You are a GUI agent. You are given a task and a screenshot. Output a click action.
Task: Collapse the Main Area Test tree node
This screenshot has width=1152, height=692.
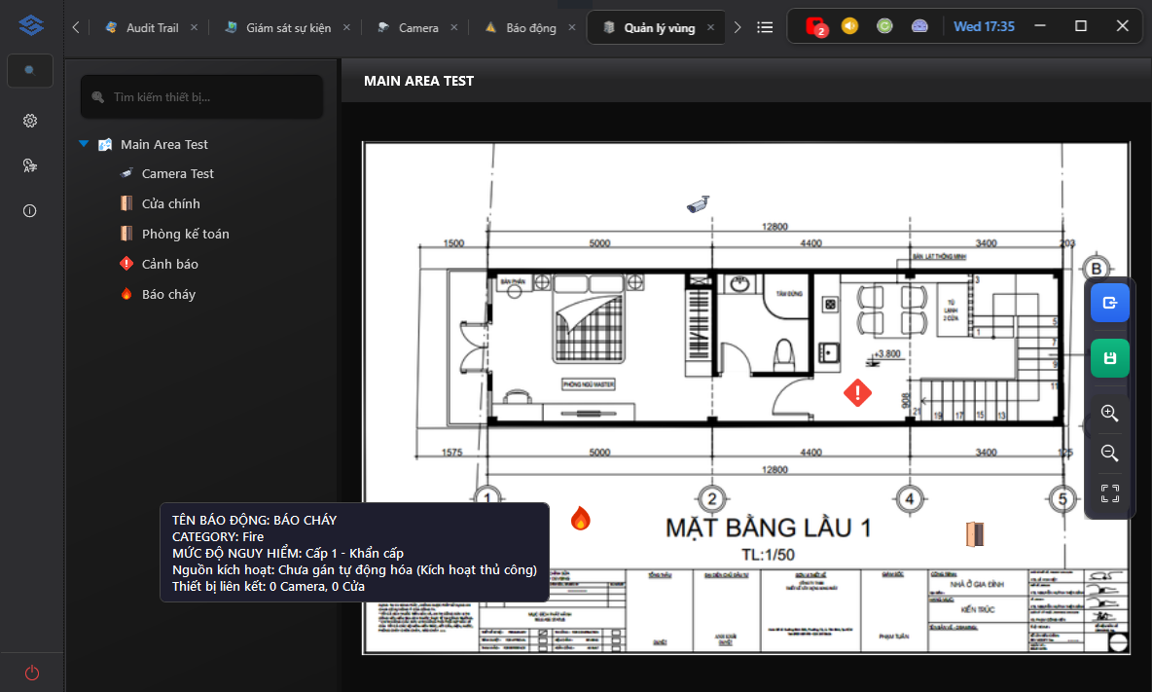point(84,144)
